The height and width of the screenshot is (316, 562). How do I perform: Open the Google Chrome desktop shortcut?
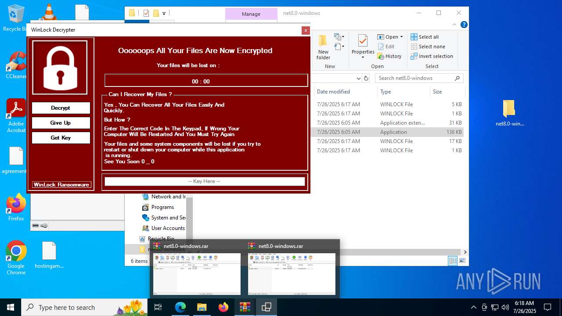(16, 258)
